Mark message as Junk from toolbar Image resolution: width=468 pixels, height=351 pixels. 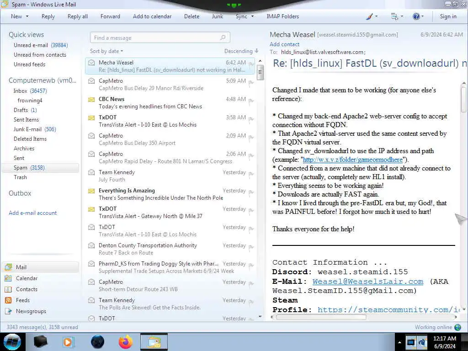[x=217, y=17]
